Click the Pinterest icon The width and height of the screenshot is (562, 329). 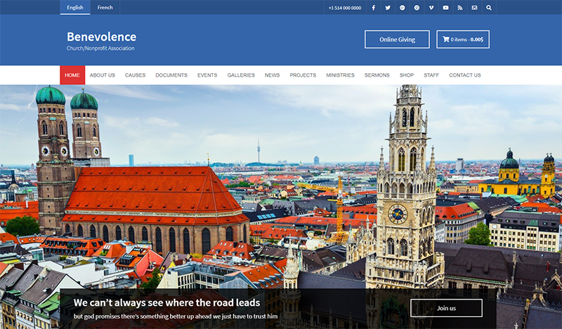pos(417,8)
